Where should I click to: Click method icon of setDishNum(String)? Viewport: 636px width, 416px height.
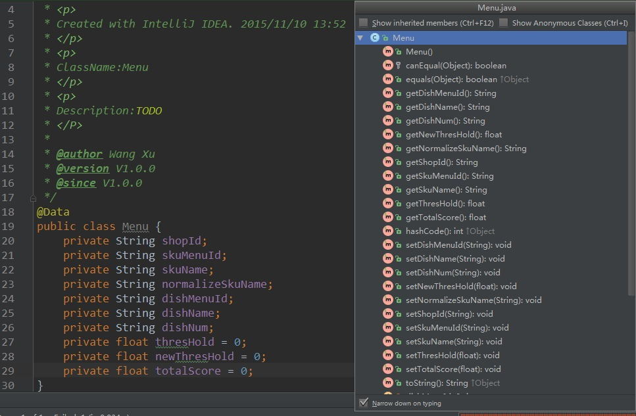[388, 272]
